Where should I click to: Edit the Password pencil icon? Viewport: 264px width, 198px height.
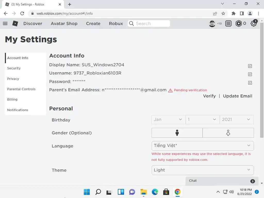250,83
